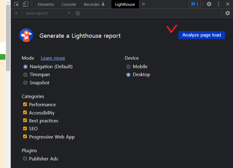
Task: Select the Lighthouse tab
Action: tap(125, 5)
